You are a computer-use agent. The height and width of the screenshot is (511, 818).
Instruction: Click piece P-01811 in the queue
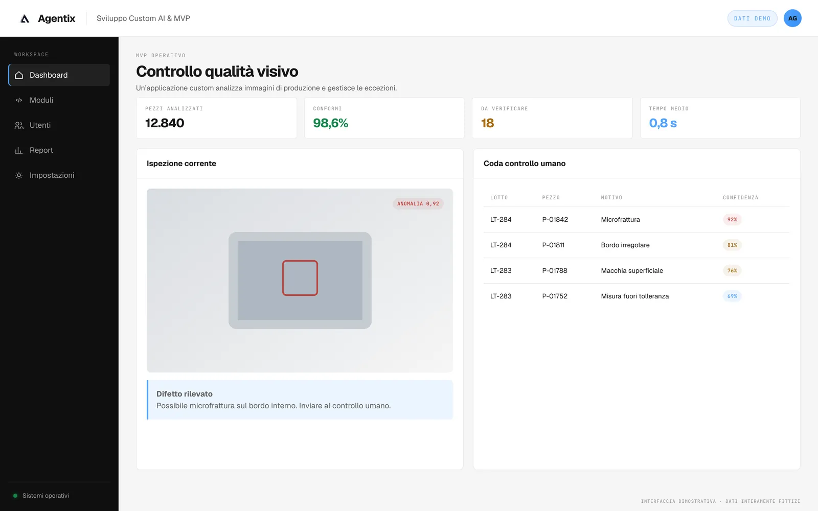click(553, 245)
